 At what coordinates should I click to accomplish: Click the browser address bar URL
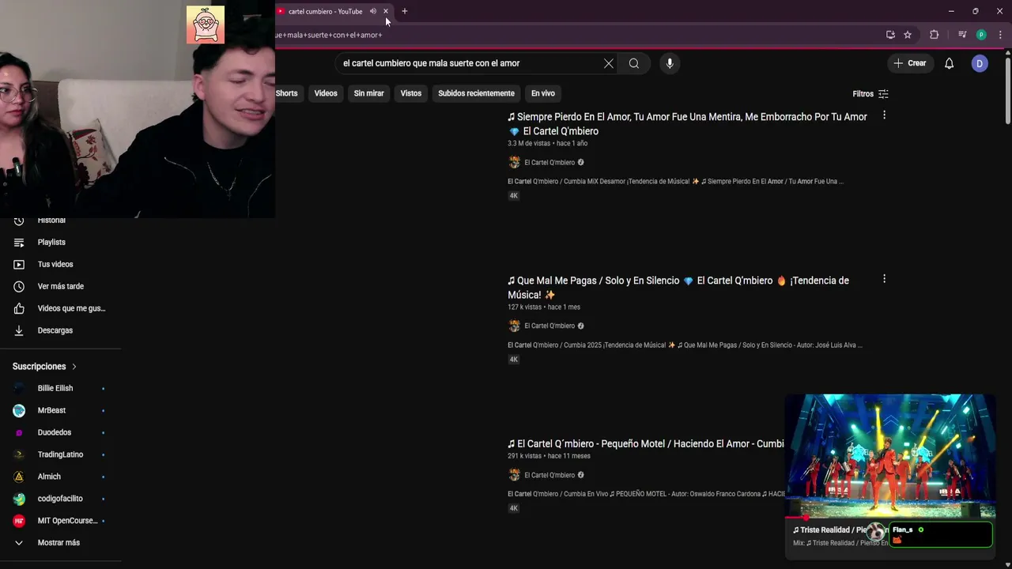pyautogui.click(x=329, y=35)
